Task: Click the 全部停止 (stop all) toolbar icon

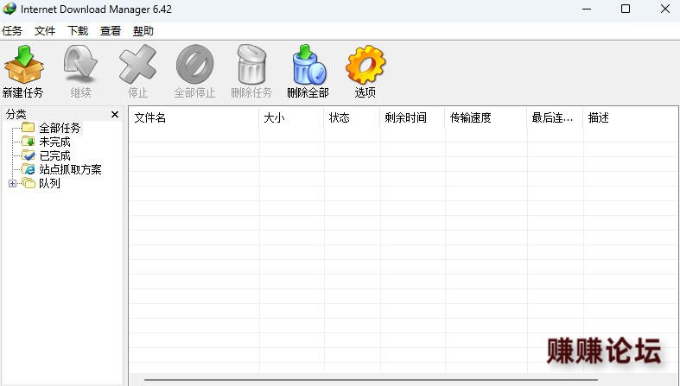Action: [194, 64]
